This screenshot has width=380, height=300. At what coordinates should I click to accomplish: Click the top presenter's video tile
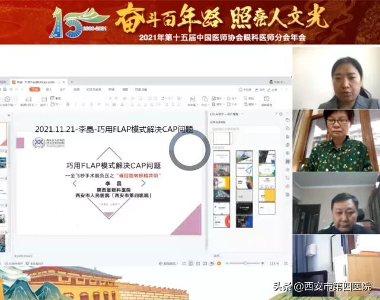[x=336, y=78]
